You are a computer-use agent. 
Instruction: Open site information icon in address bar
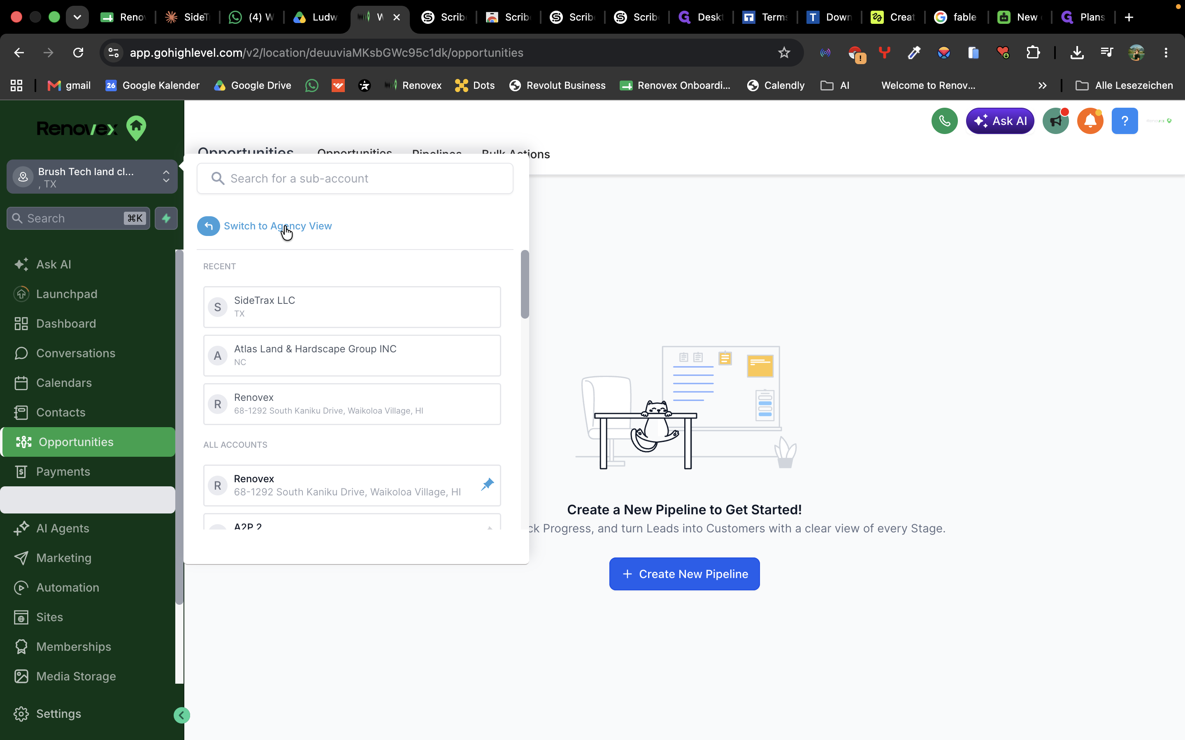pyautogui.click(x=114, y=52)
